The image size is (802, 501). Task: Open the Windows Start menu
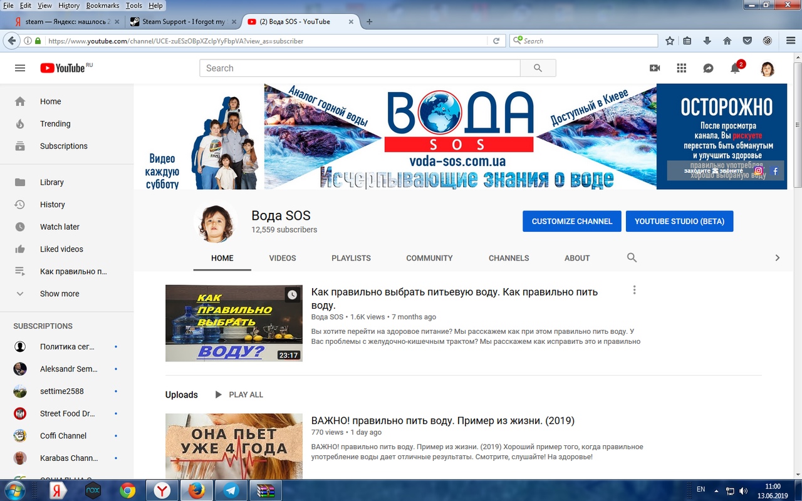[15, 490]
